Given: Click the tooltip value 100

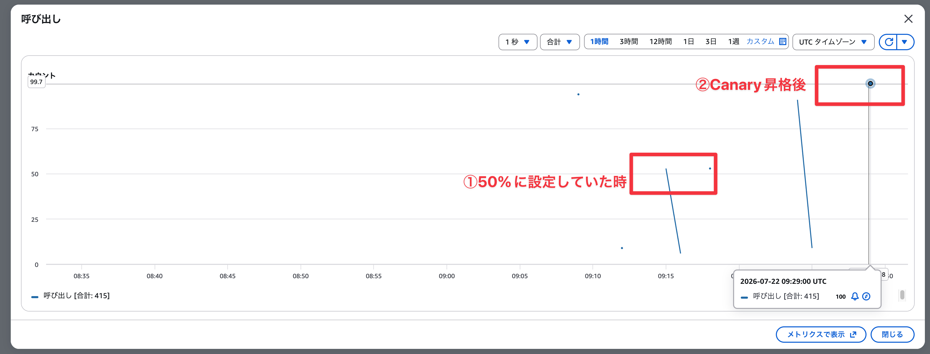Looking at the screenshot, I should [x=840, y=297].
